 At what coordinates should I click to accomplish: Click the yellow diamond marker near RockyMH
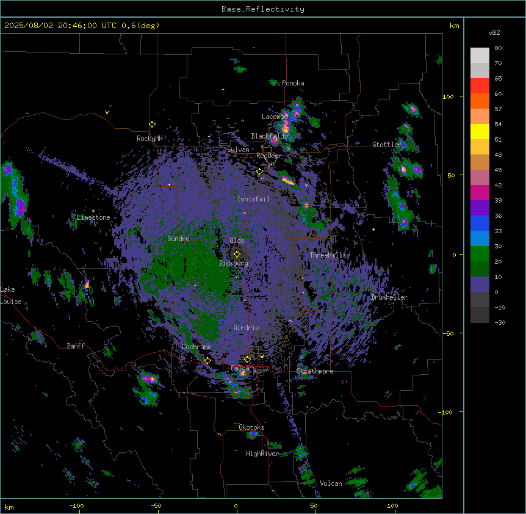click(x=152, y=125)
